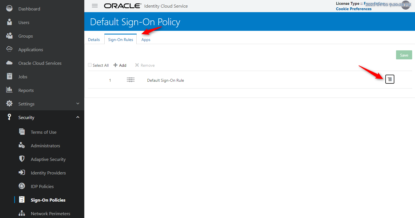The width and height of the screenshot is (415, 218).
Task: Click the drag handle beside Default Sign-On Rule
Action: click(130, 80)
